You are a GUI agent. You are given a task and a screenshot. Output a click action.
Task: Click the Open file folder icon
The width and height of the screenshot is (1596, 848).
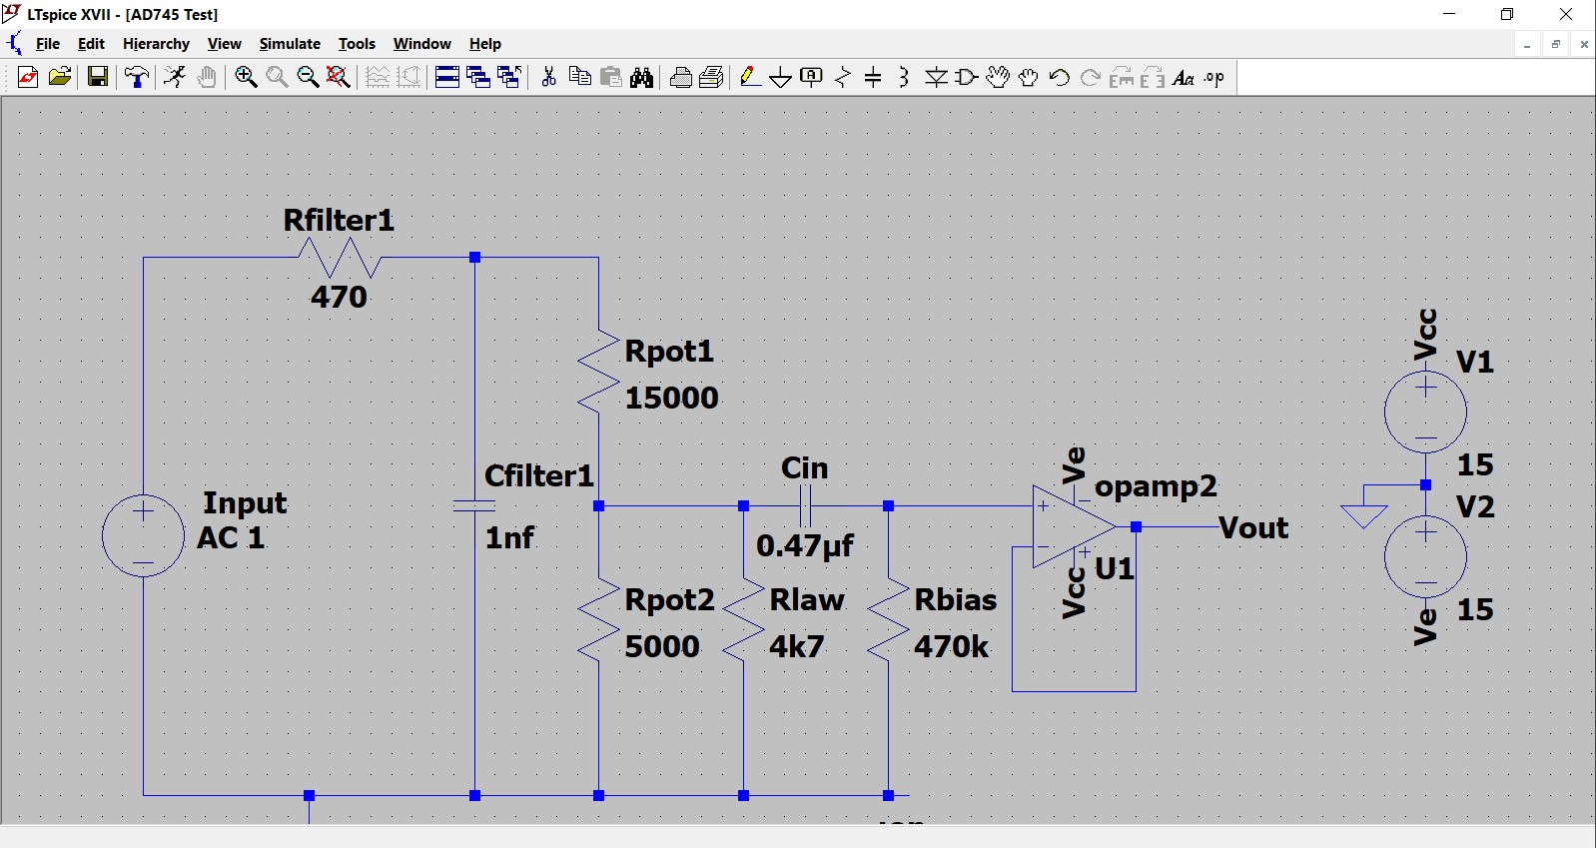pos(60,78)
